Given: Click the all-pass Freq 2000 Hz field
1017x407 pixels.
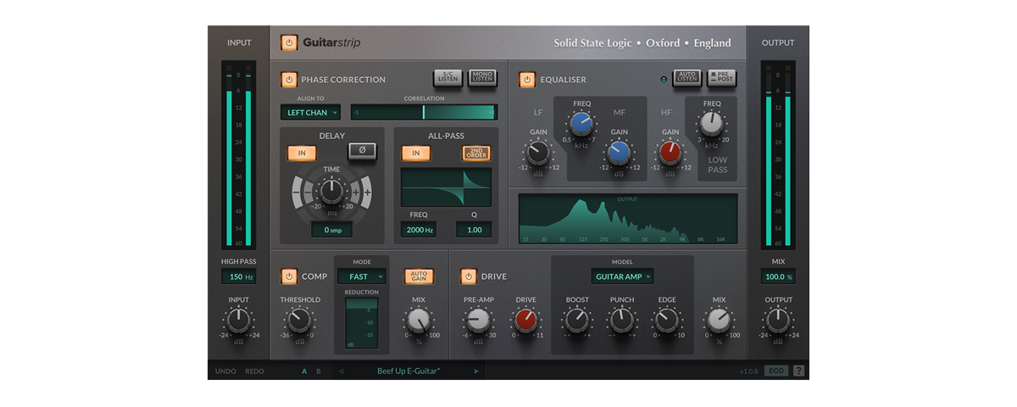Looking at the screenshot, I should (419, 230).
